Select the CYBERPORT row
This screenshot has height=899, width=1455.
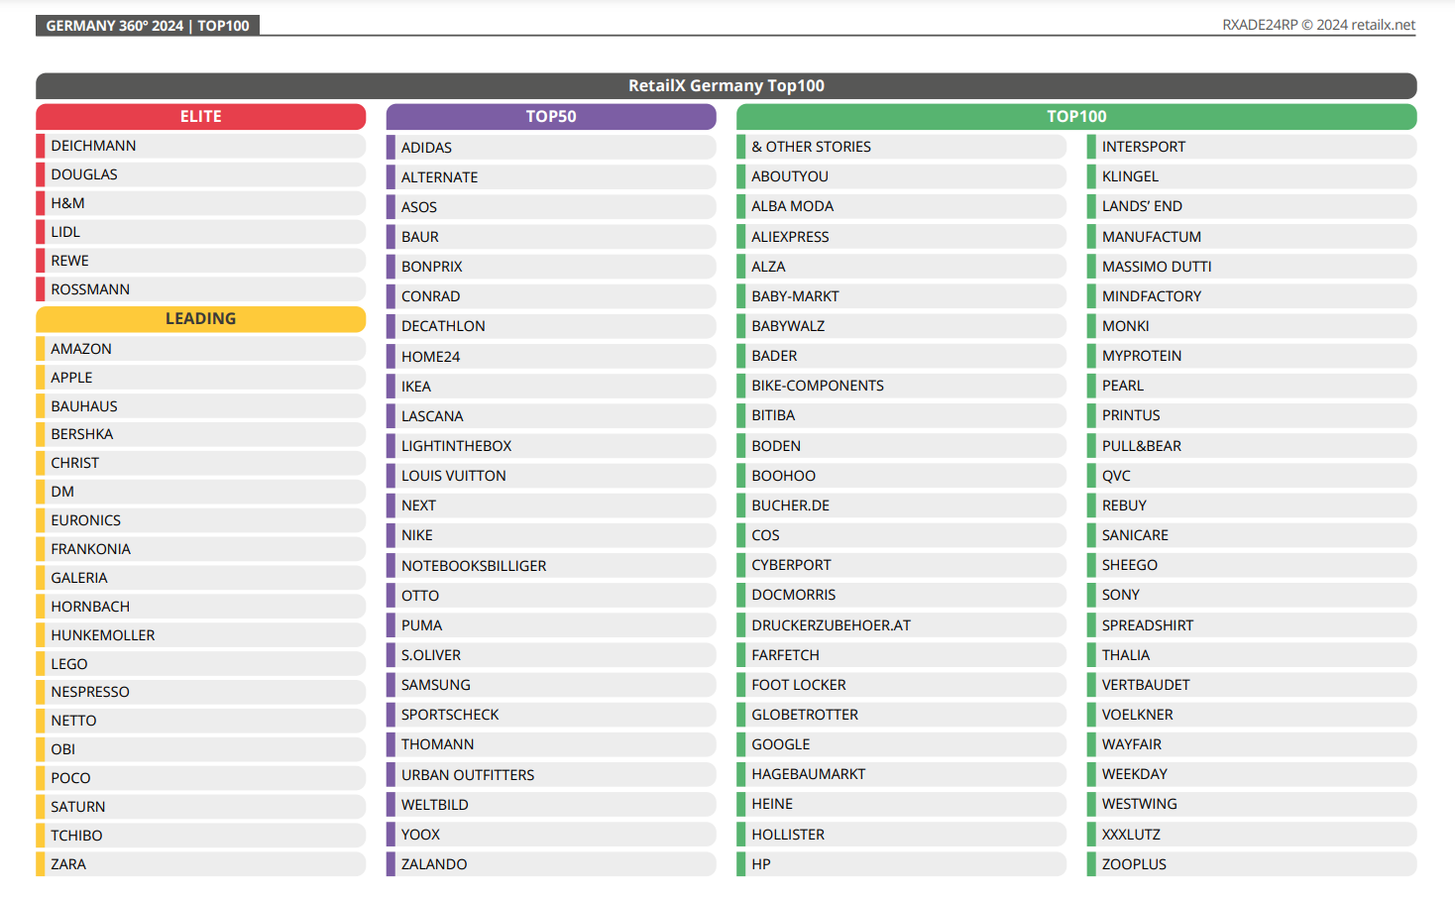pos(901,565)
